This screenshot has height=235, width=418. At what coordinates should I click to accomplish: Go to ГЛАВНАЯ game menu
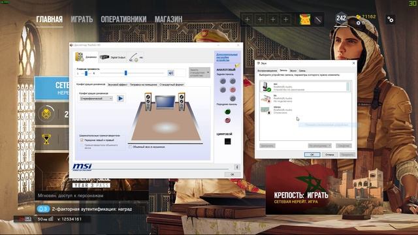(50, 19)
